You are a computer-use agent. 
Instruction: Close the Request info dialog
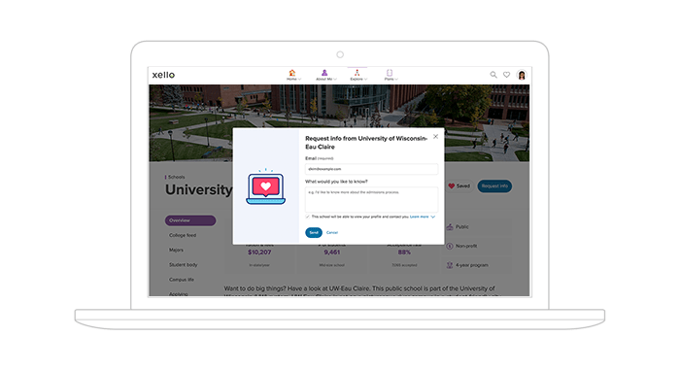tap(435, 137)
